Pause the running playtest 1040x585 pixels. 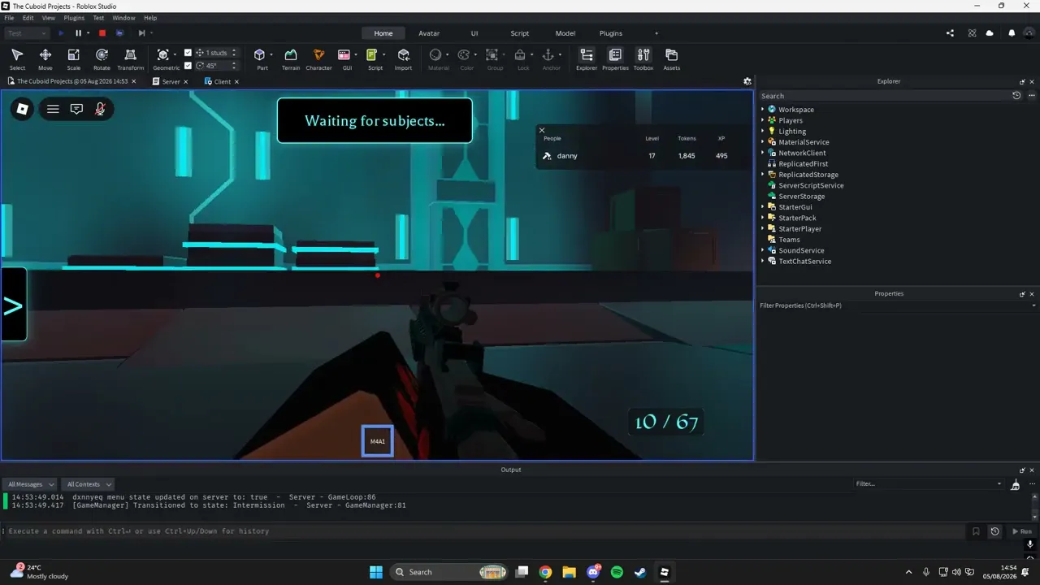coord(79,33)
